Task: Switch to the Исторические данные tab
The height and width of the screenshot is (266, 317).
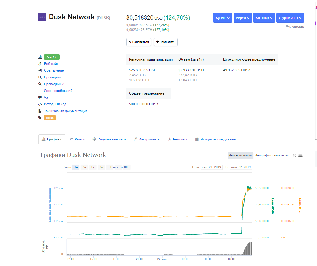Action: [x=216, y=139]
